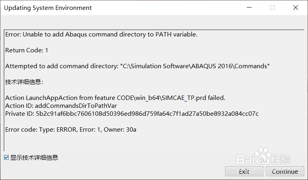The height and width of the screenshot is (180, 308).
Task: Click the 显示技术详细信息 label text
Action: (34, 157)
